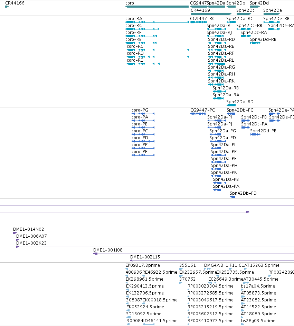Select the coro-RB transcript
Viewport: 294px width, 326px height.
click(x=141, y=43)
